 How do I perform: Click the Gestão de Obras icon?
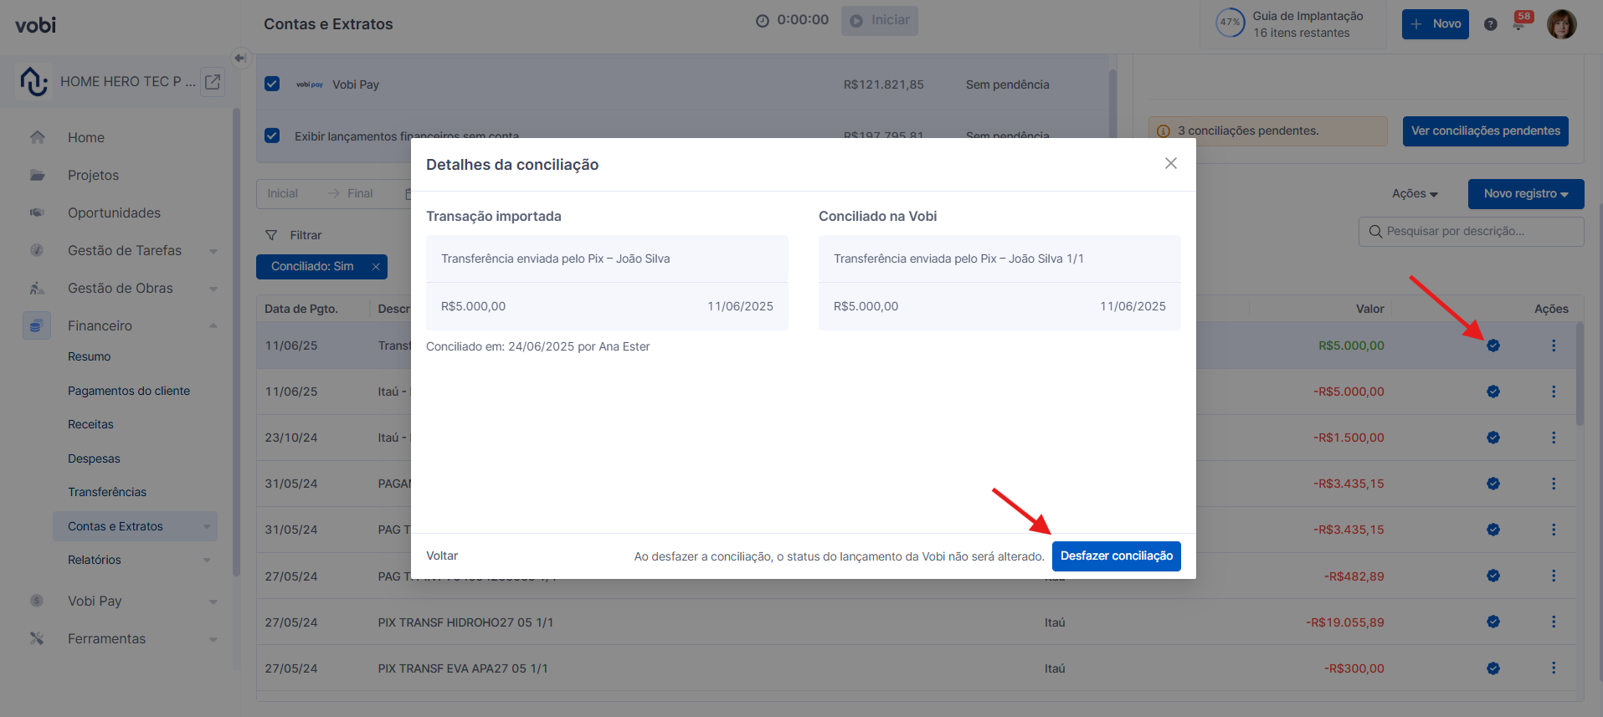pos(37,288)
